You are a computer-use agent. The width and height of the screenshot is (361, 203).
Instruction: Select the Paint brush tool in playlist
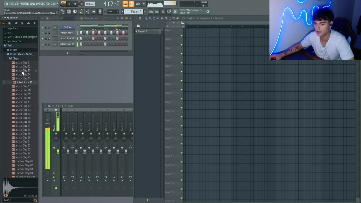click(x=150, y=18)
